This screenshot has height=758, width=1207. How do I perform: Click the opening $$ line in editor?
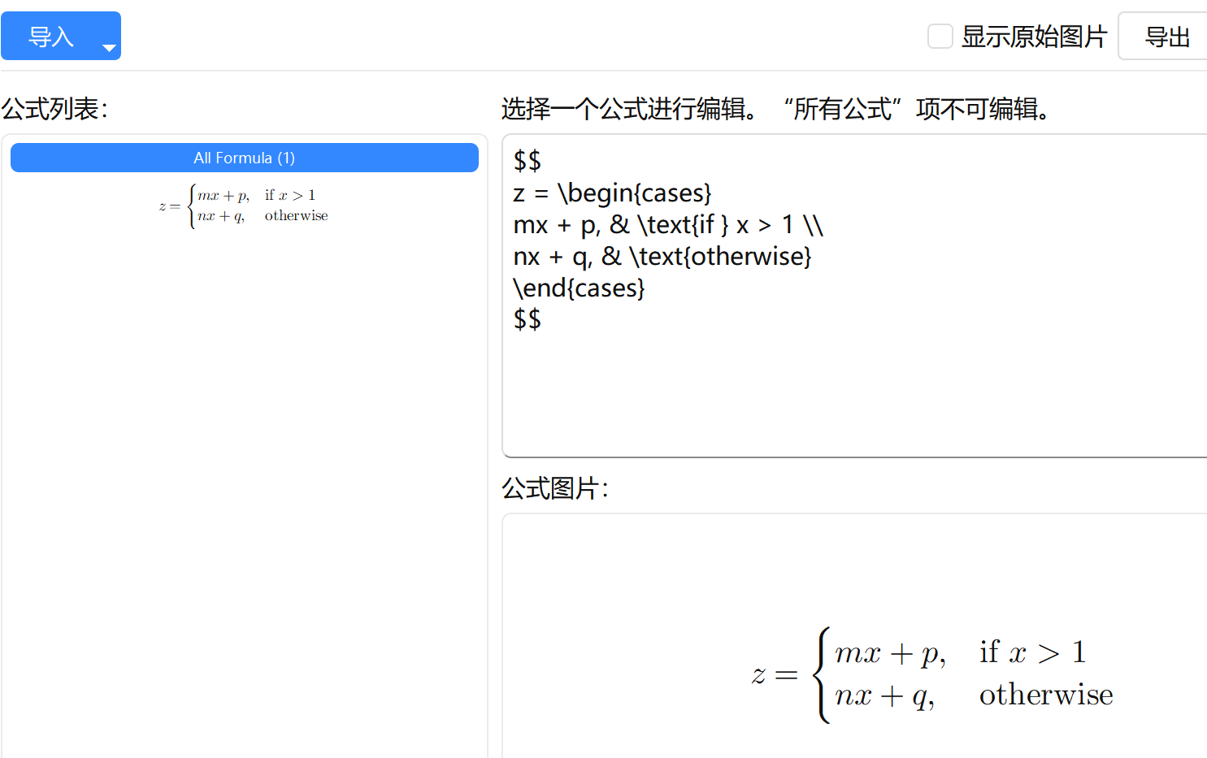(527, 161)
